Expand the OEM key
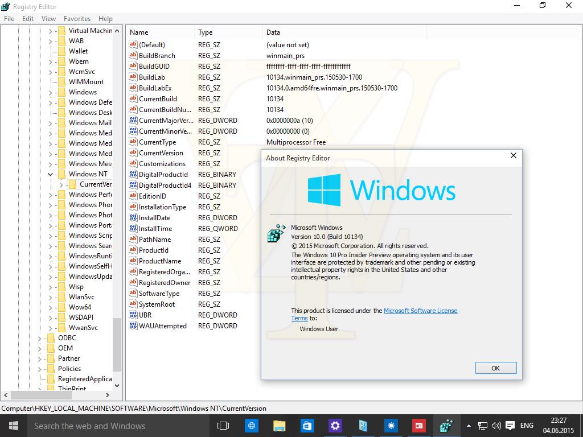The width and height of the screenshot is (583, 437). pos(39,348)
